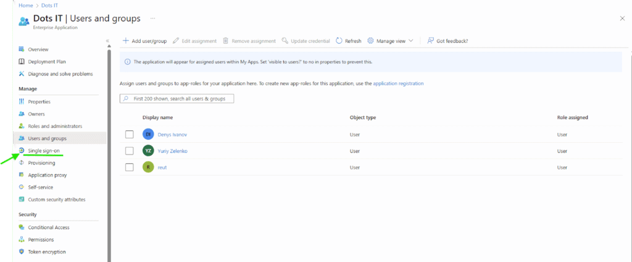
Task: Go to Roles and administrators
Action: 55,126
